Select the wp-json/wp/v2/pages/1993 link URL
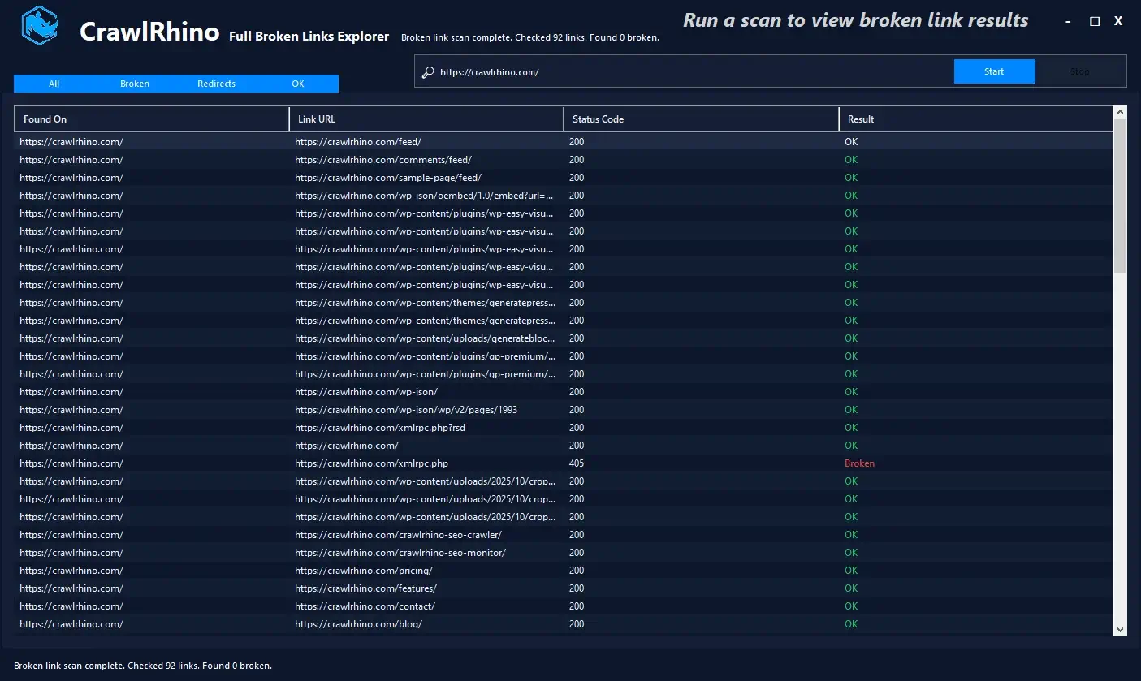Image resolution: width=1141 pixels, height=681 pixels. click(x=406, y=410)
